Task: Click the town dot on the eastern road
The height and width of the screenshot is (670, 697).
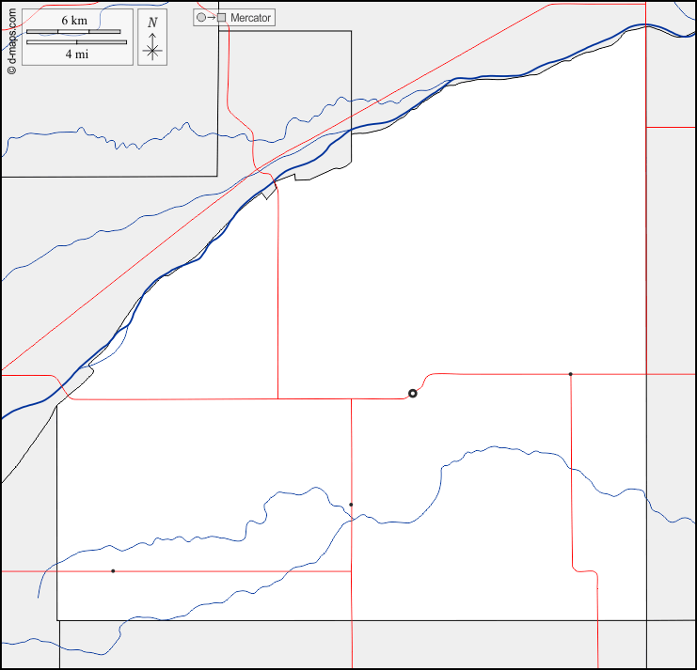Action: click(570, 374)
